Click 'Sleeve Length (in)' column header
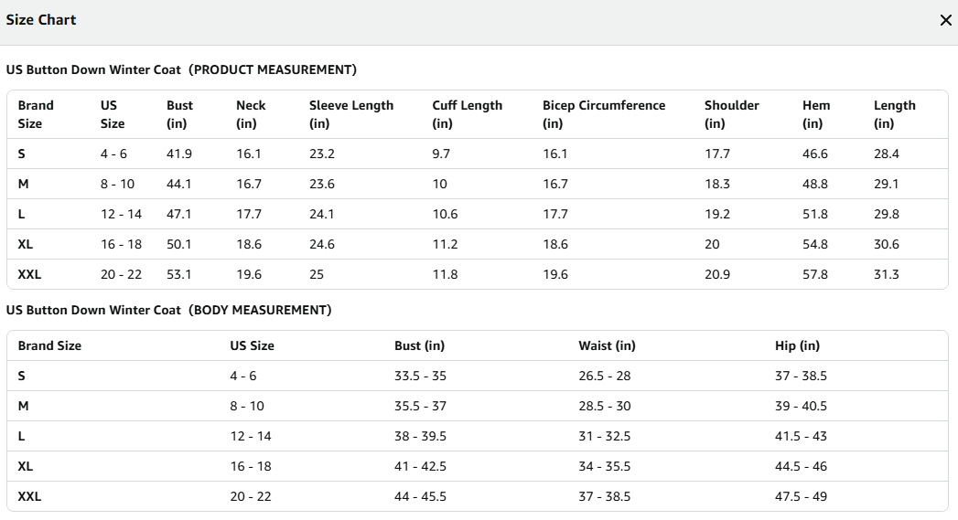958x520 pixels. tap(351, 114)
